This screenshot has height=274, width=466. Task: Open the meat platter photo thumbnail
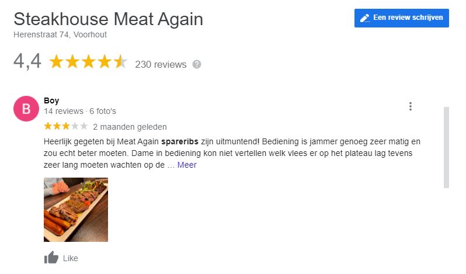click(76, 210)
